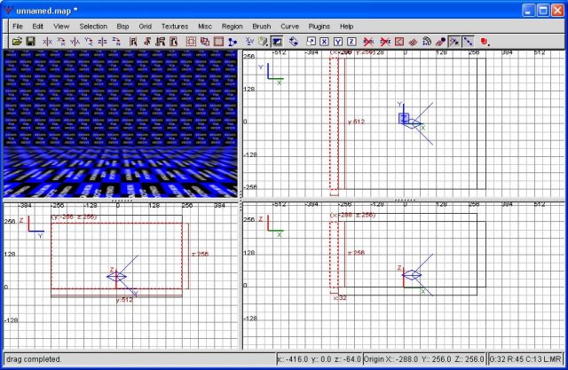Open the Help menu
The image size is (568, 370).
click(346, 27)
